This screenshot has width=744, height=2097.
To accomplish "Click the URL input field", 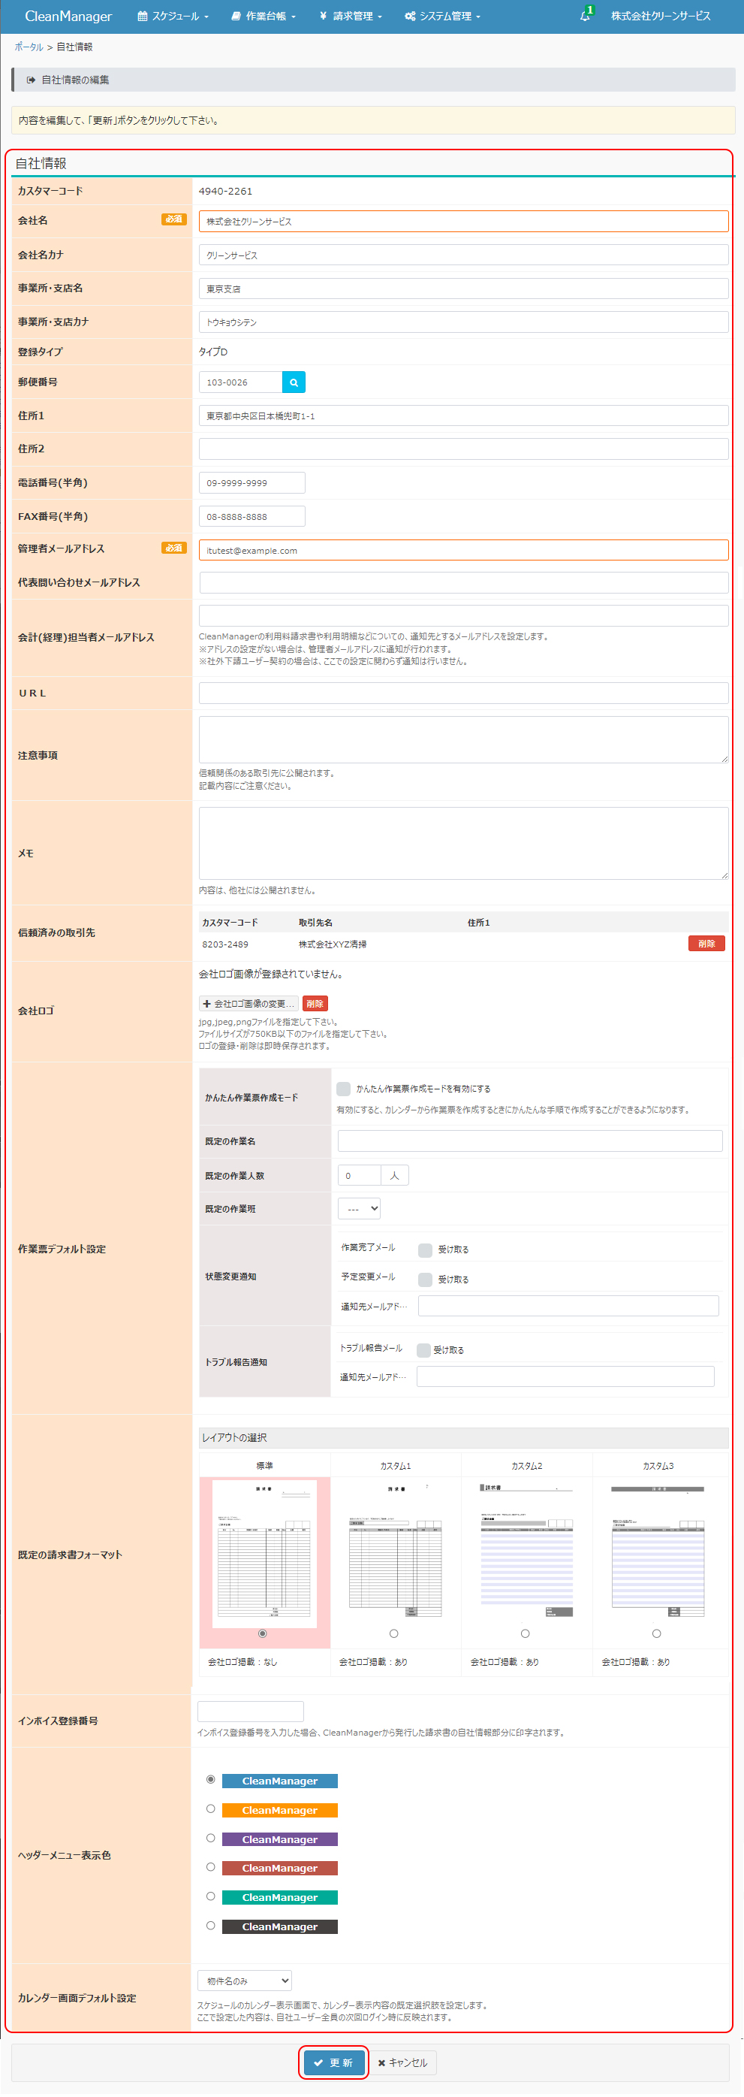I will pos(463,693).
